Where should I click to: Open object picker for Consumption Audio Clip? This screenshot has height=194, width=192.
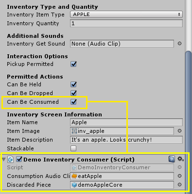[x=179, y=176]
